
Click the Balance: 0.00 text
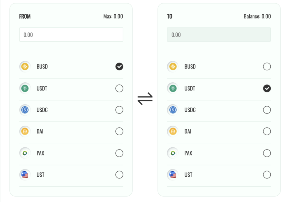pyautogui.click(x=257, y=16)
